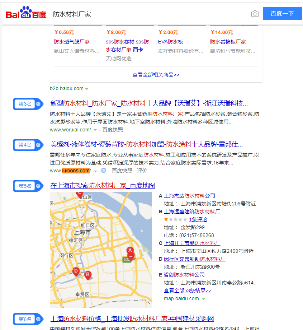Expand the www.woruiai.com dropdown arrow
The image size is (303, 330).
[95, 130]
